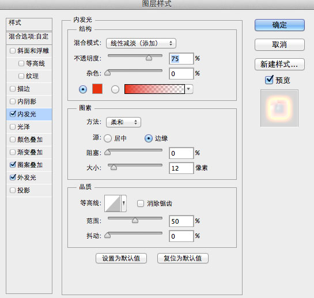Click the 杂色 slider handle
This screenshot has width=314, height=298.
tap(108, 73)
